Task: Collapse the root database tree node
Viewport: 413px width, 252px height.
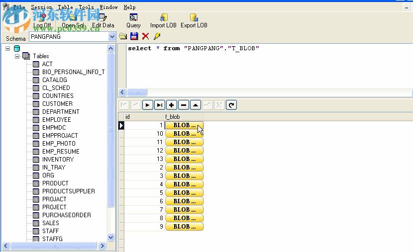Action: (x=8, y=48)
